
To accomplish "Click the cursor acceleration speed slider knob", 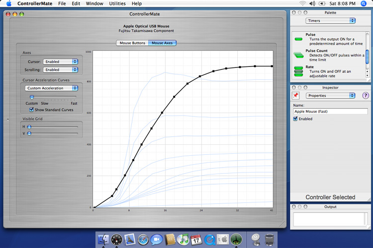I will click(x=32, y=97).
